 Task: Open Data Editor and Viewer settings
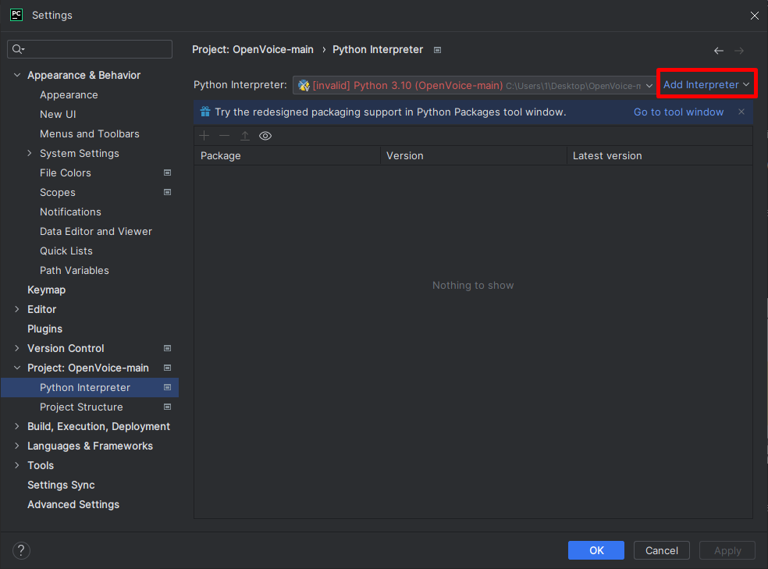pyautogui.click(x=96, y=231)
